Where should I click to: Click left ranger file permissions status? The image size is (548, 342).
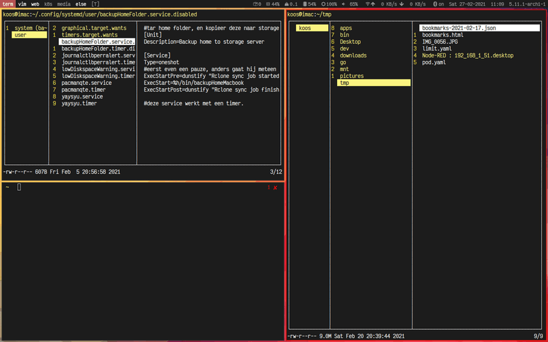[x=17, y=172]
